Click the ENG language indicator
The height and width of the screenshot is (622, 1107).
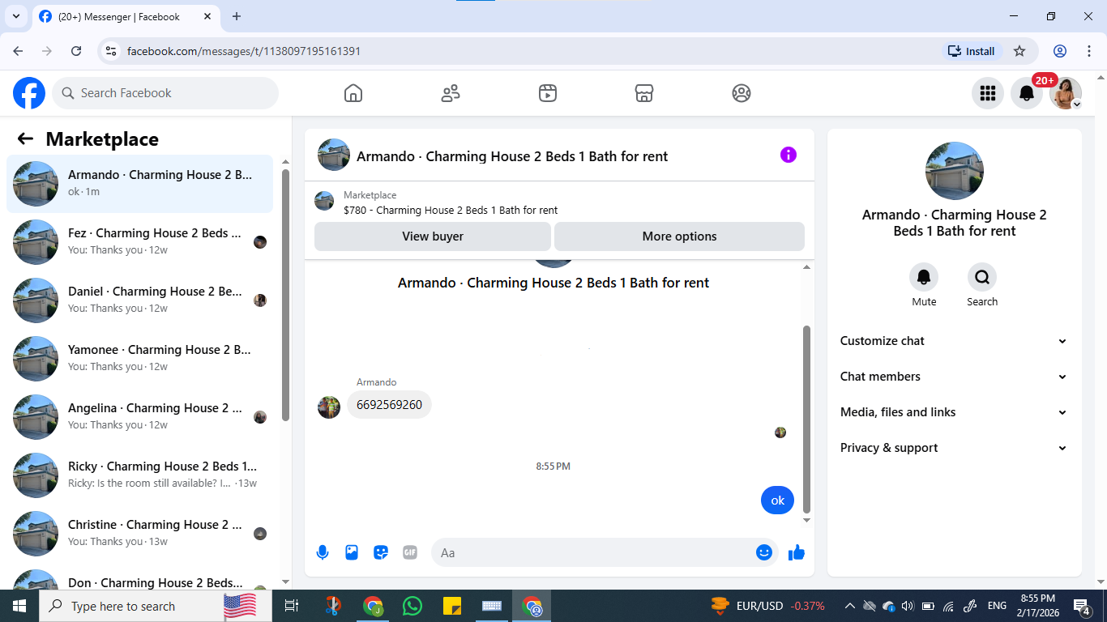[997, 606]
